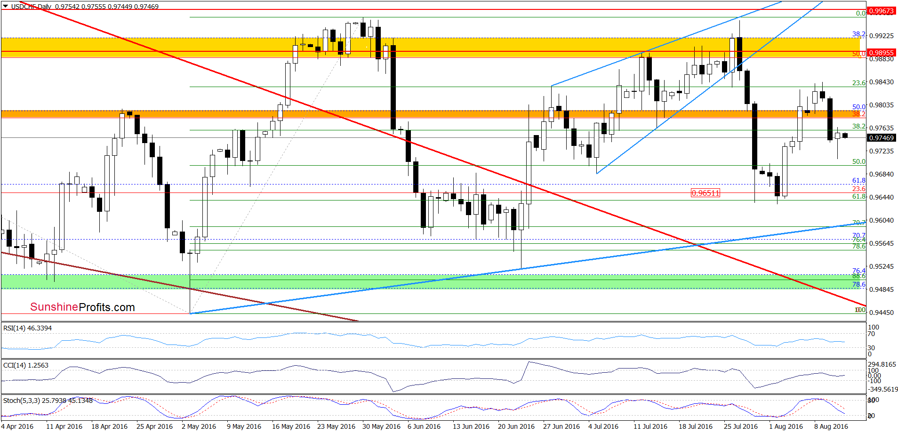This screenshot has width=898, height=433.
Task: Click the 8 Aug 2016 date label
Action: [831, 426]
